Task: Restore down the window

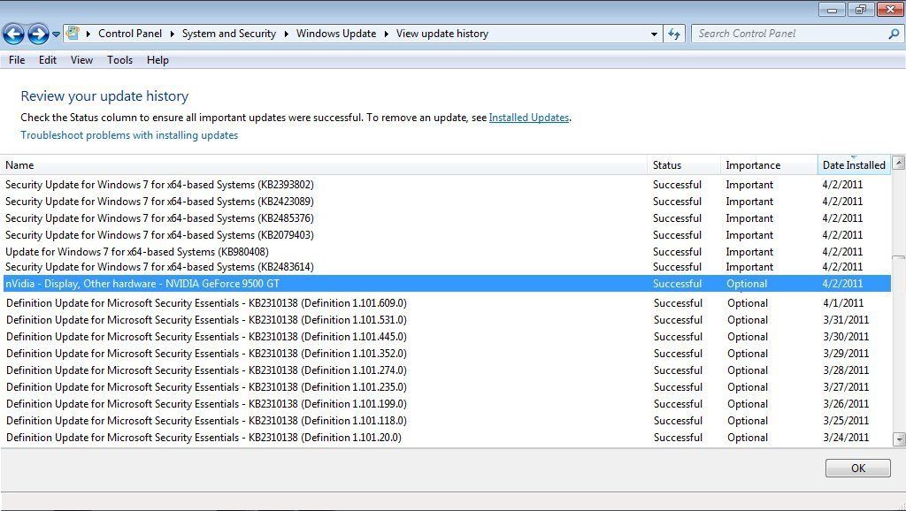Action: [861, 9]
